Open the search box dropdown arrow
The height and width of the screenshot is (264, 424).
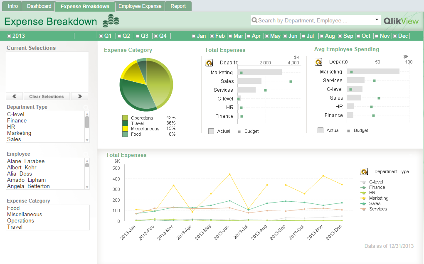[377, 20]
